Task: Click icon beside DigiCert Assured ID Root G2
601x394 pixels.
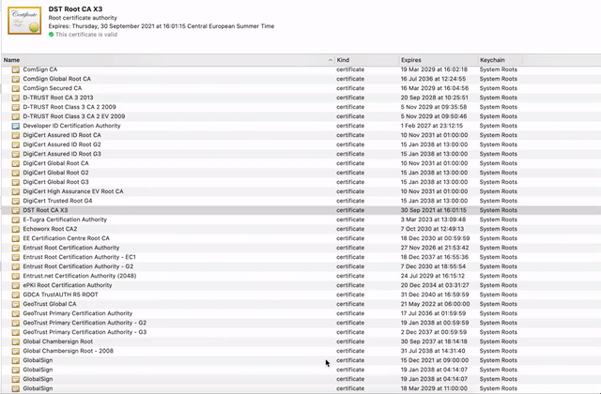Action: coord(15,144)
